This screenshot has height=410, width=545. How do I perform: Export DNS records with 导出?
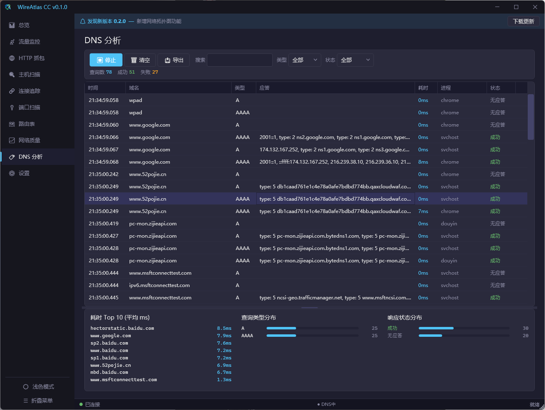pos(174,60)
